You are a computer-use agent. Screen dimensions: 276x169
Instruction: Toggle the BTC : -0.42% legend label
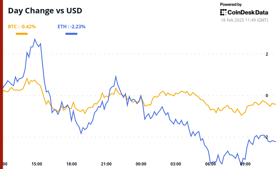(x=22, y=27)
